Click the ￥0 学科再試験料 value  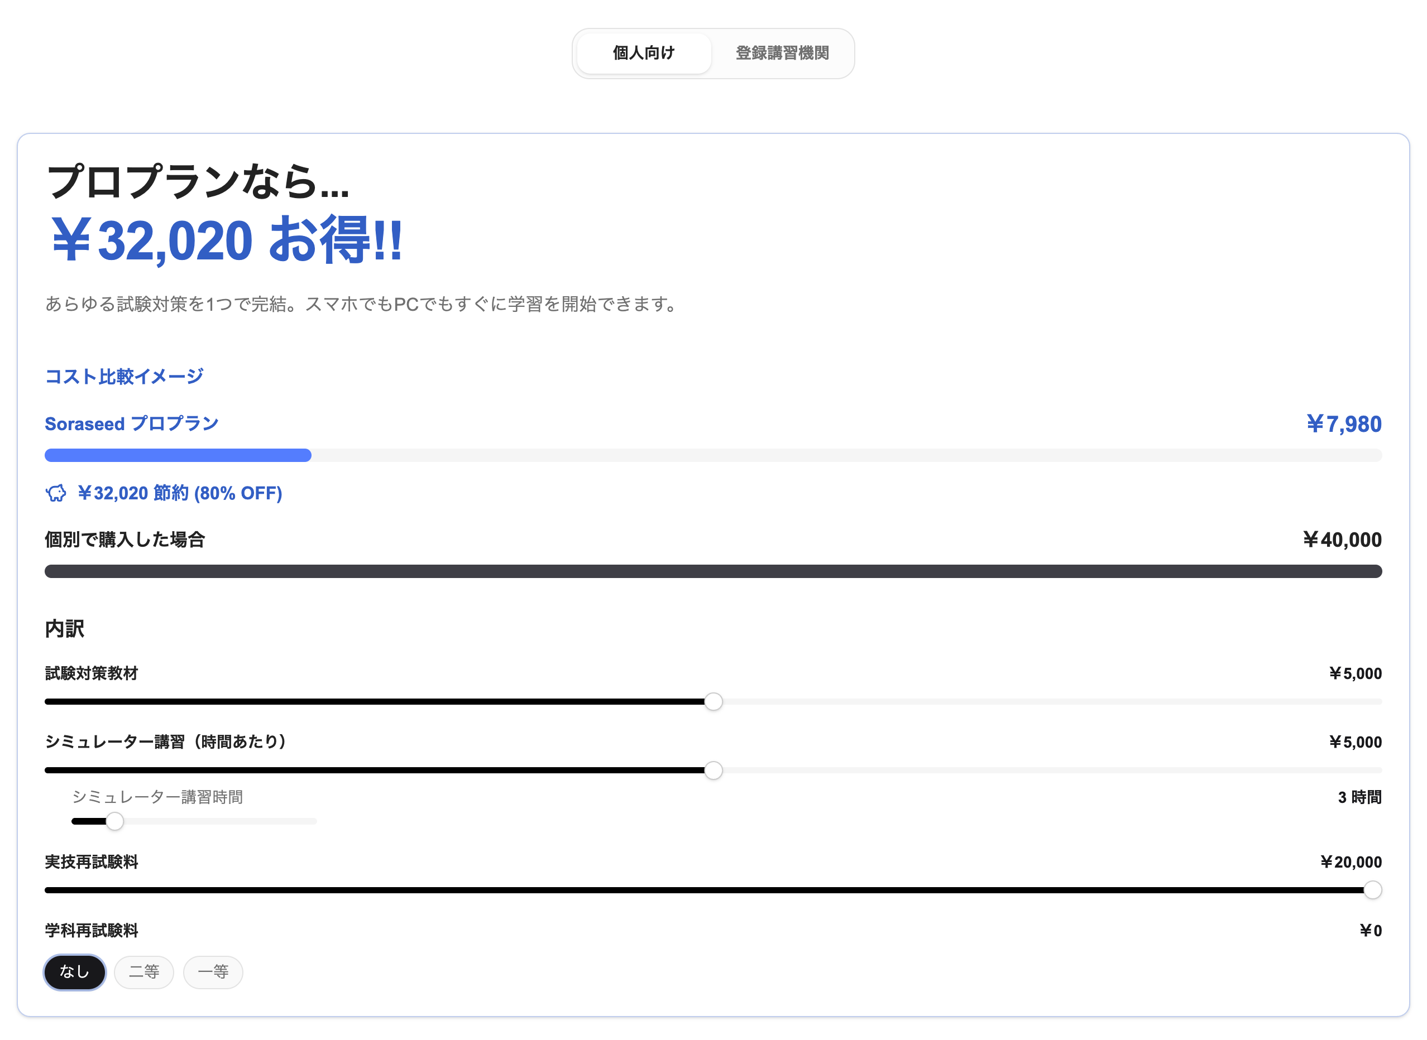[x=1370, y=931]
